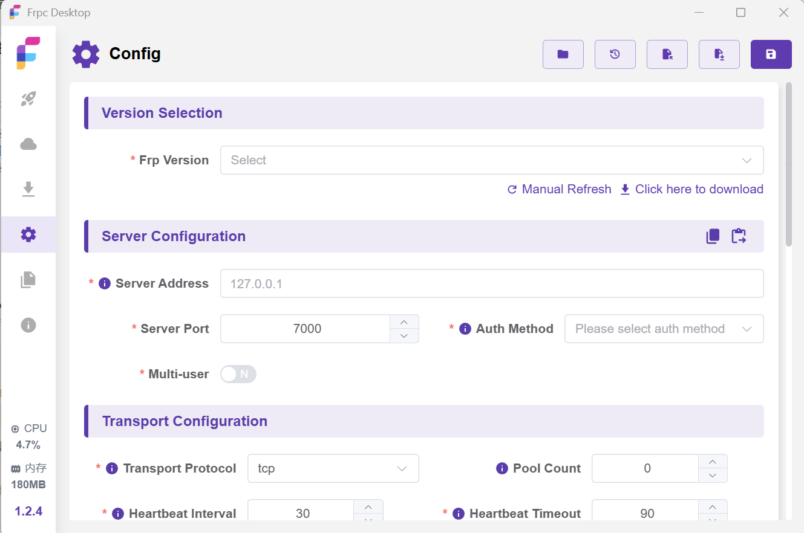Click the folder icon button in Config header

click(x=563, y=54)
